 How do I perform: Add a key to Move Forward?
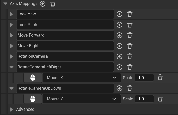[119, 35]
